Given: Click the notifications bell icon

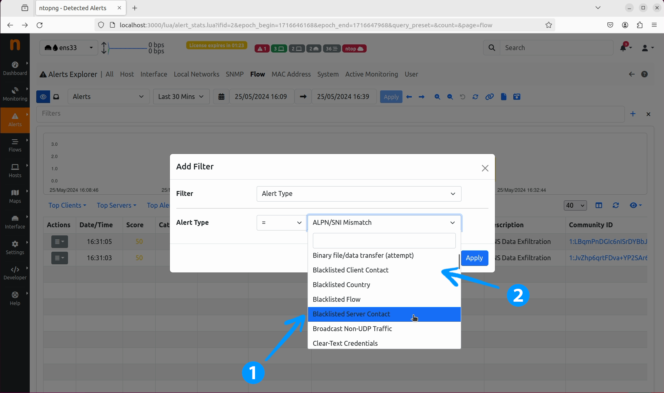Looking at the screenshot, I should pyautogui.click(x=623, y=48).
